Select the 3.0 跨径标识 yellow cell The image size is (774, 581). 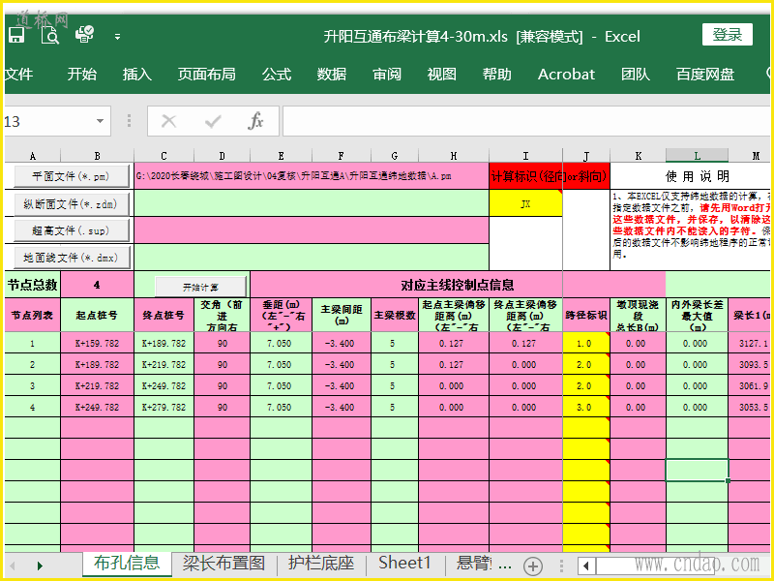tap(586, 408)
